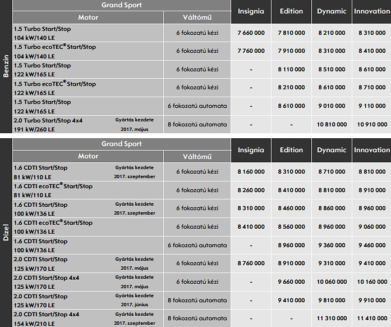
Task: Click 8 fokozatú automata in the Benzin table
Action: click(x=197, y=125)
